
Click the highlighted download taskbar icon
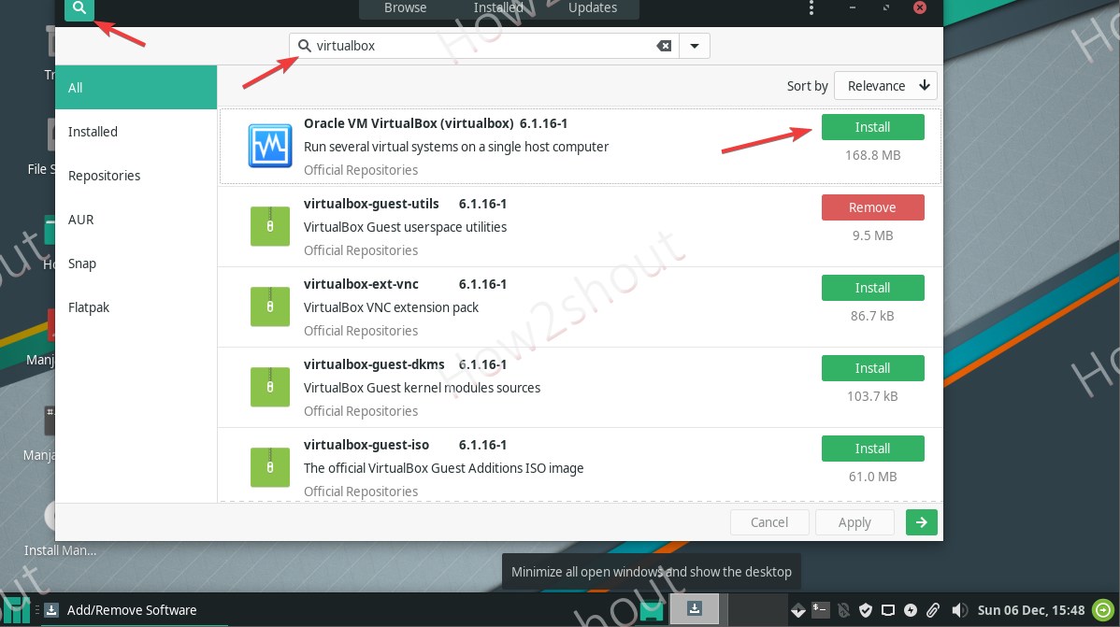pyautogui.click(x=695, y=609)
